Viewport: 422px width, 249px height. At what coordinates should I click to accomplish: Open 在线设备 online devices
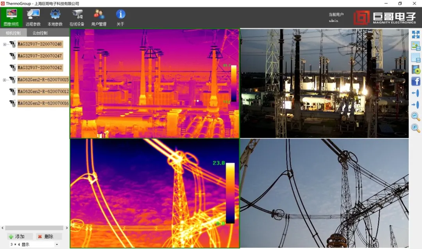click(x=77, y=17)
